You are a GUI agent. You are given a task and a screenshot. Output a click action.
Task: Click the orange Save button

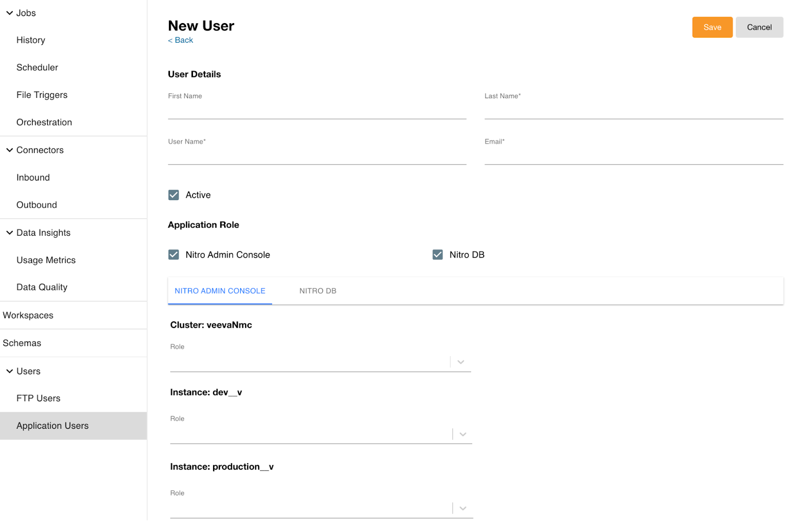(x=712, y=28)
